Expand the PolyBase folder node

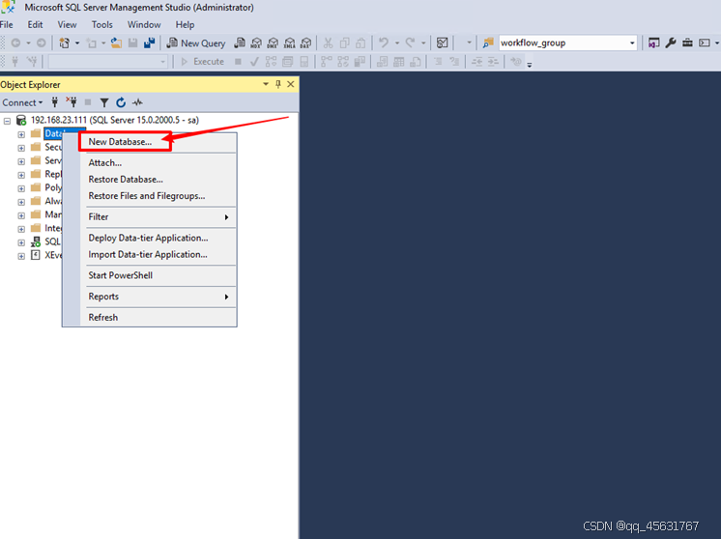(x=21, y=188)
